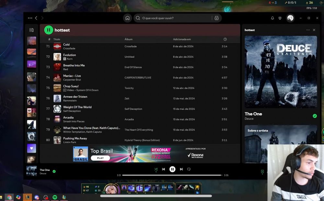Open the artist link 'Linkin Park'
The image size is (324, 201).
coord(70,142)
